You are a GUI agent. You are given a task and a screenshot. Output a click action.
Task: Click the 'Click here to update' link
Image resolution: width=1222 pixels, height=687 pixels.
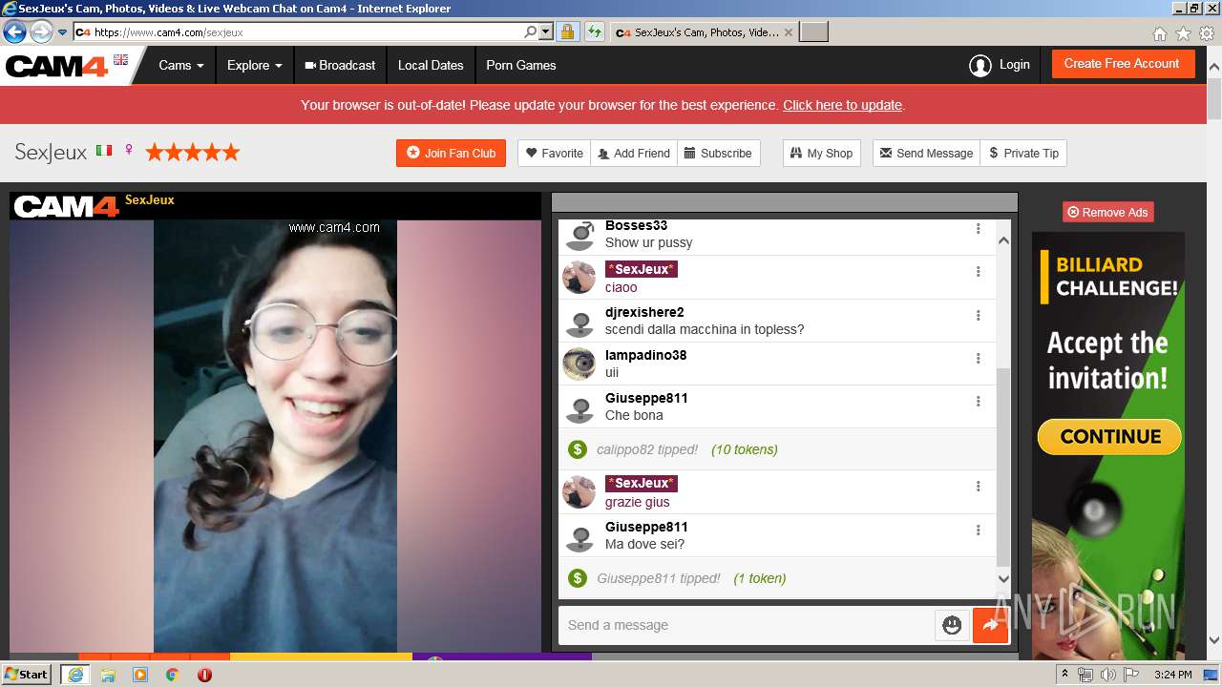tap(842, 105)
